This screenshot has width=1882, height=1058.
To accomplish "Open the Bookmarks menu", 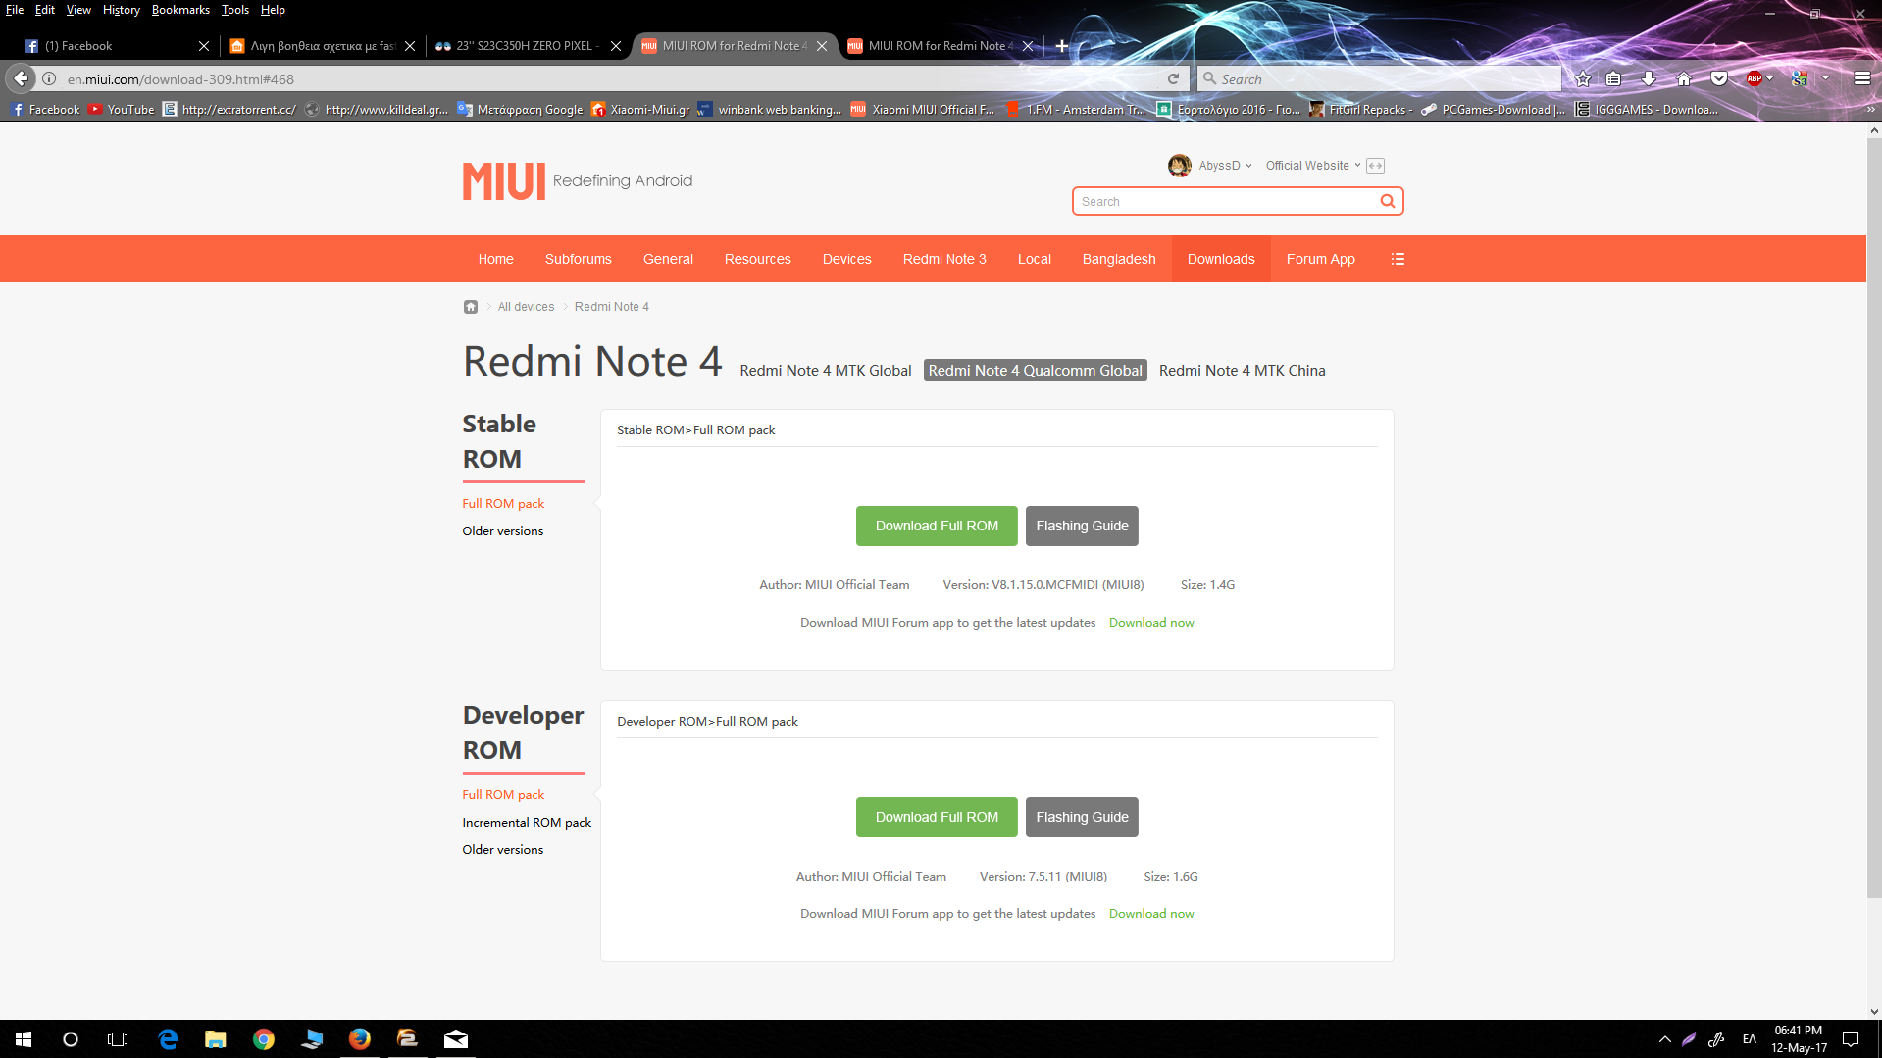I will point(180,10).
